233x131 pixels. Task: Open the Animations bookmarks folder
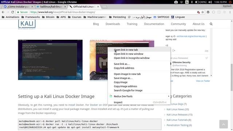[11, 17]
